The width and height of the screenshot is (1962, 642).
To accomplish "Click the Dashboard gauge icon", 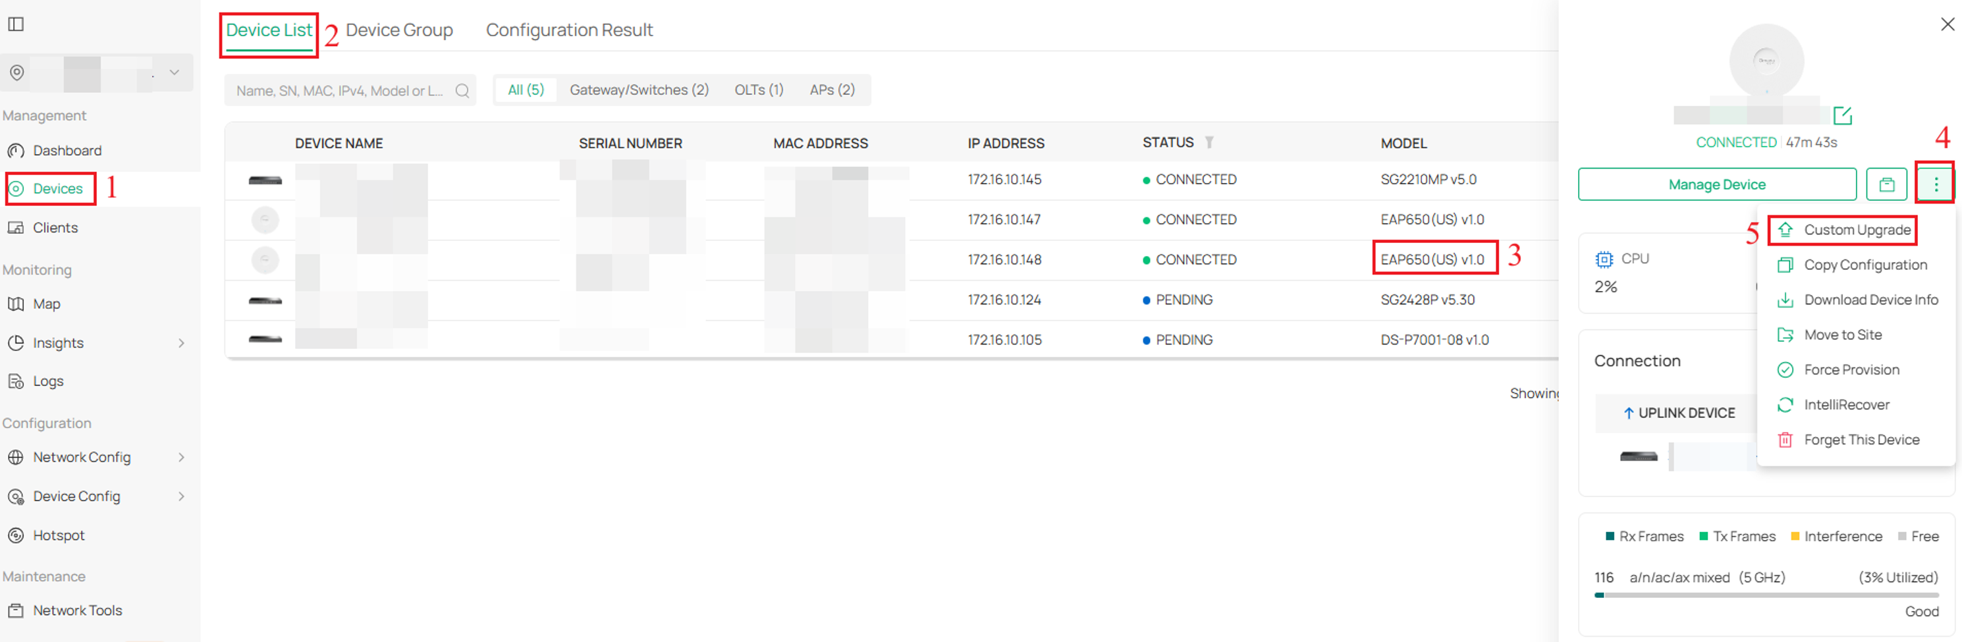I will pos(16,150).
